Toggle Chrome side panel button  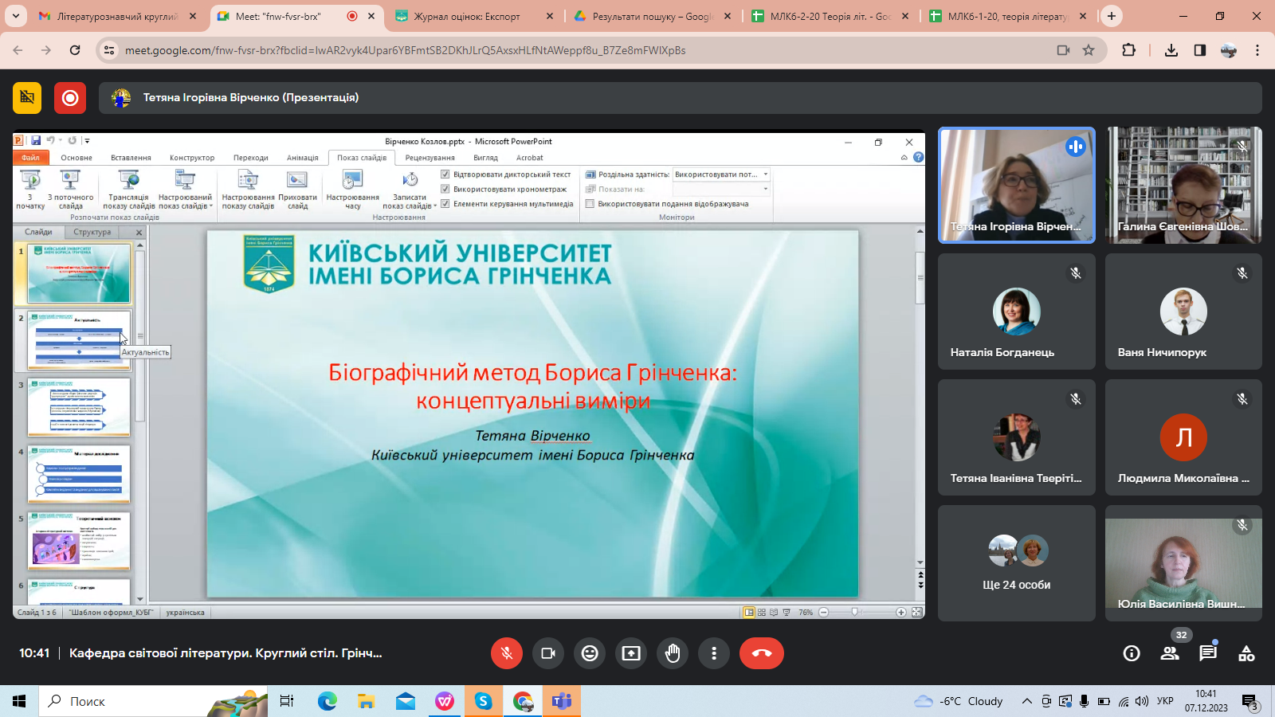pyautogui.click(x=1200, y=50)
